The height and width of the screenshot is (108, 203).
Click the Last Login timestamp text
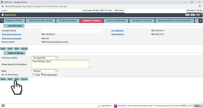coord(97,10)
